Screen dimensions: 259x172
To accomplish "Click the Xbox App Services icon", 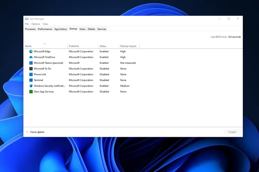I will pyautogui.click(x=31, y=92).
